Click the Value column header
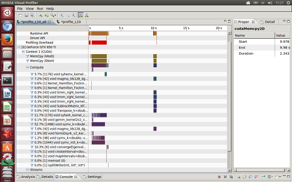This screenshot has height=182, width=292. click(282, 35)
